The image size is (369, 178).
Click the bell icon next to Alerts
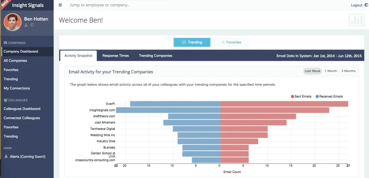6,156
